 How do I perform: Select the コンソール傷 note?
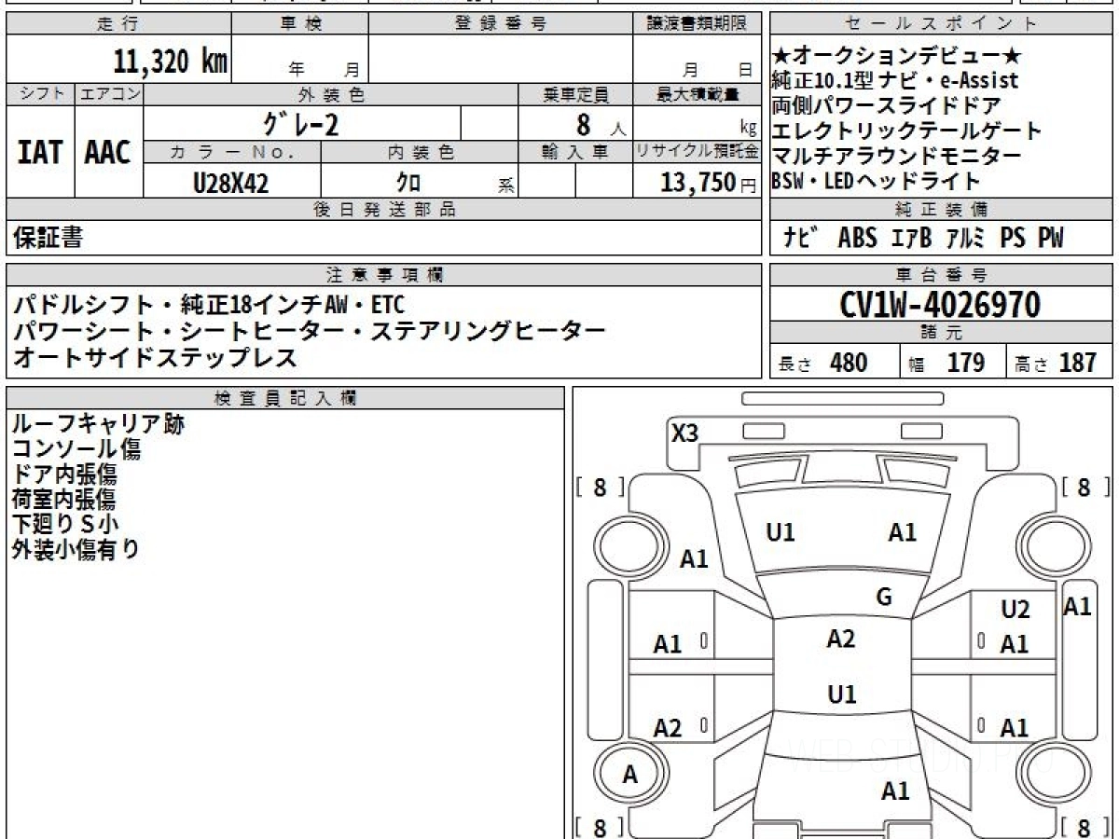[76, 449]
